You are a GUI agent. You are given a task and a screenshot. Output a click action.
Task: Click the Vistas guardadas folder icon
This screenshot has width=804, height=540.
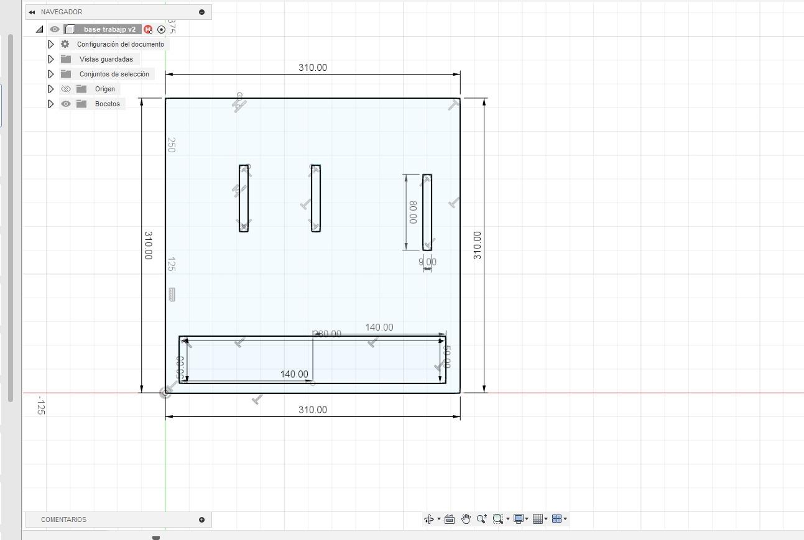(x=65, y=59)
